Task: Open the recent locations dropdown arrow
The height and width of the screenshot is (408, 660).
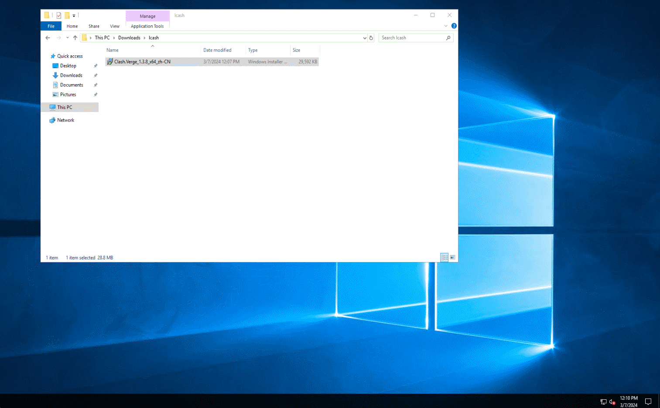Action: click(67, 38)
